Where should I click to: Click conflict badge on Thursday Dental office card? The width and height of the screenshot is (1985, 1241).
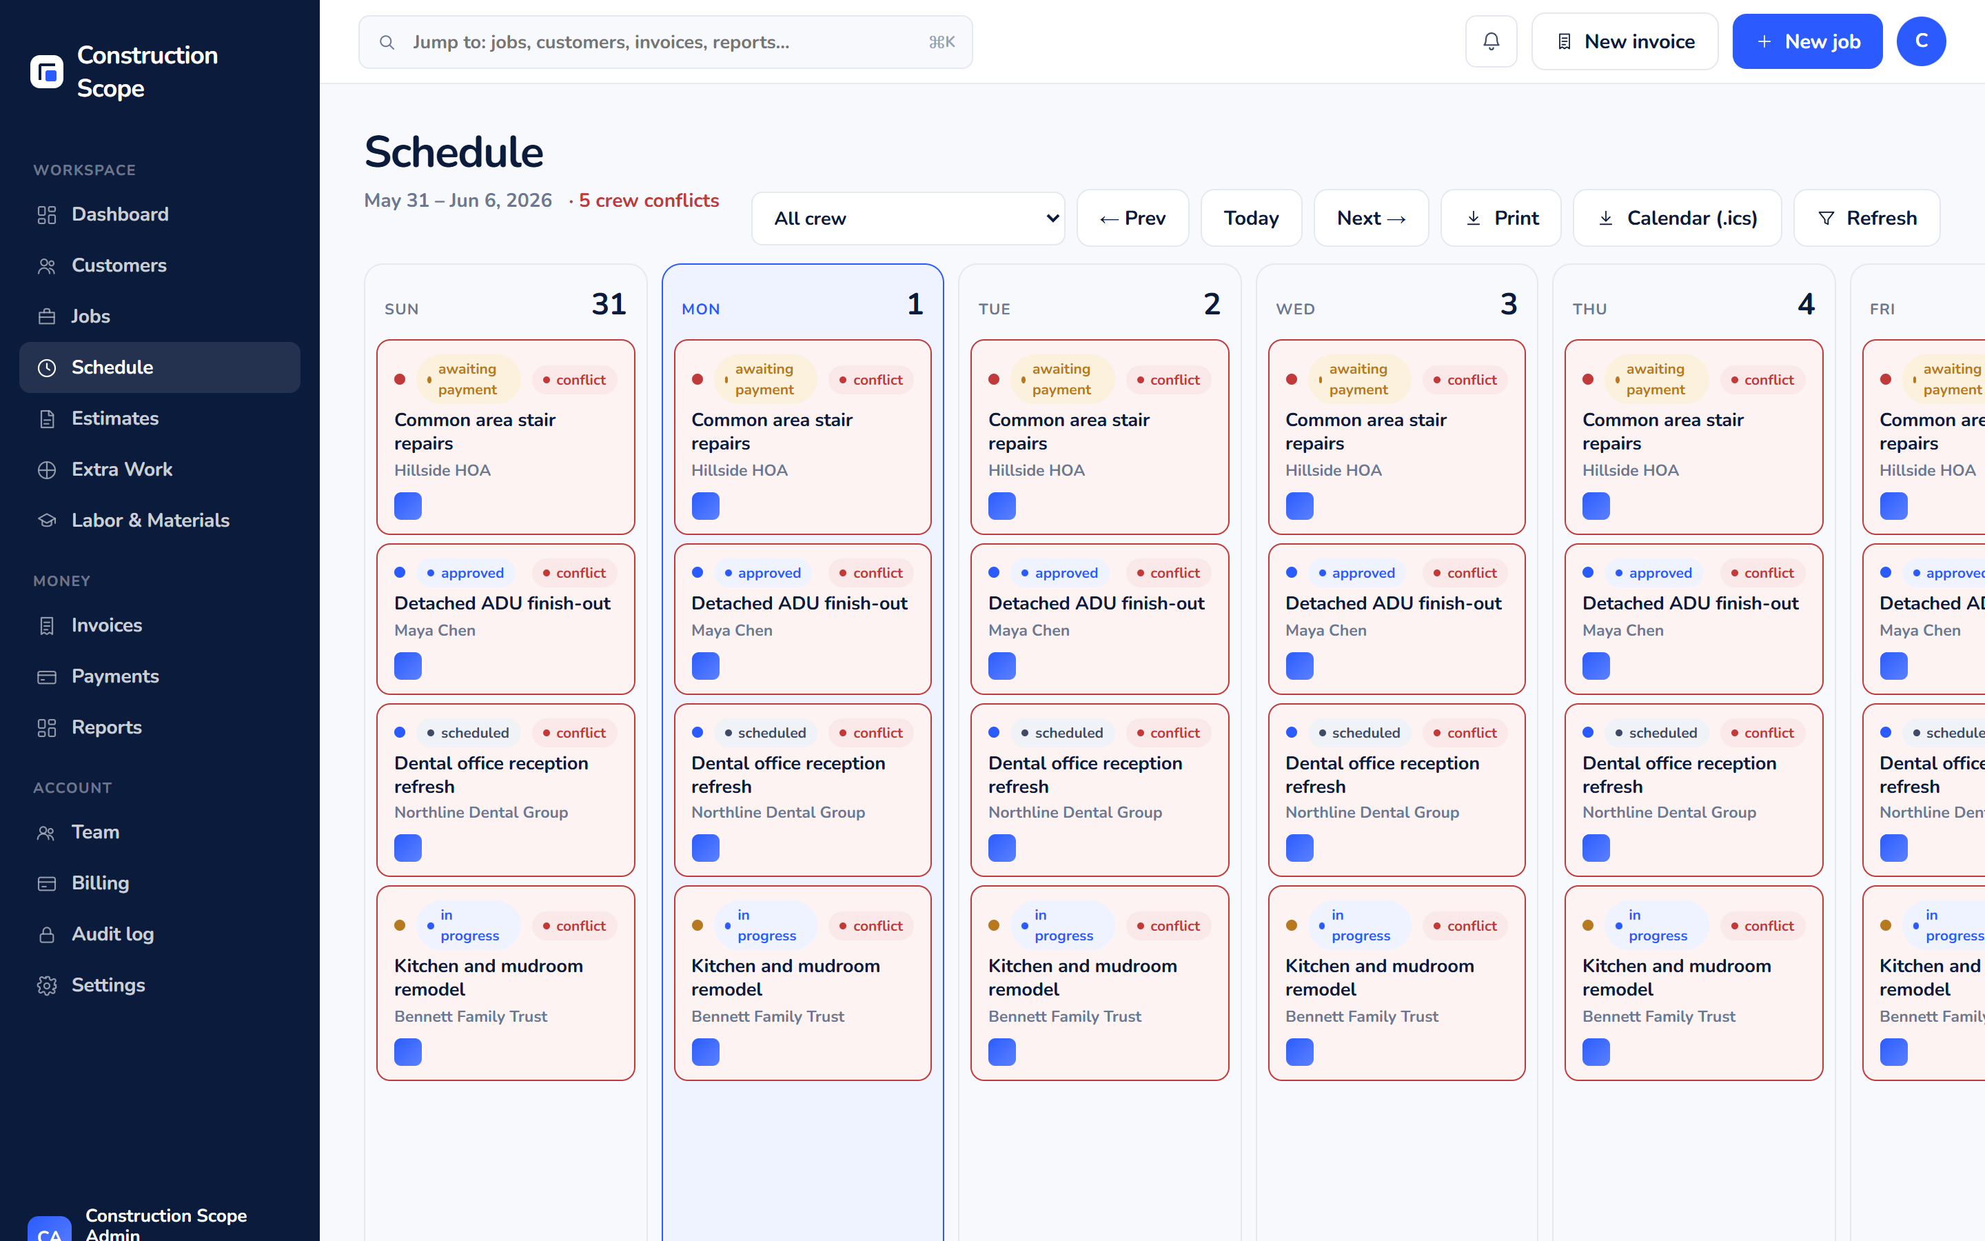click(x=1761, y=733)
